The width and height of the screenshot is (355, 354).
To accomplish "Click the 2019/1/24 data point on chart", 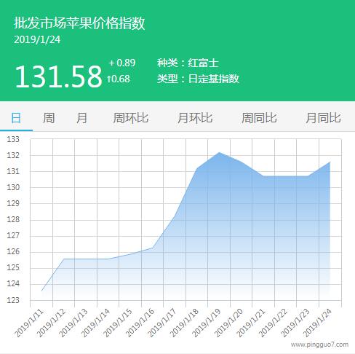I will [x=330, y=162].
